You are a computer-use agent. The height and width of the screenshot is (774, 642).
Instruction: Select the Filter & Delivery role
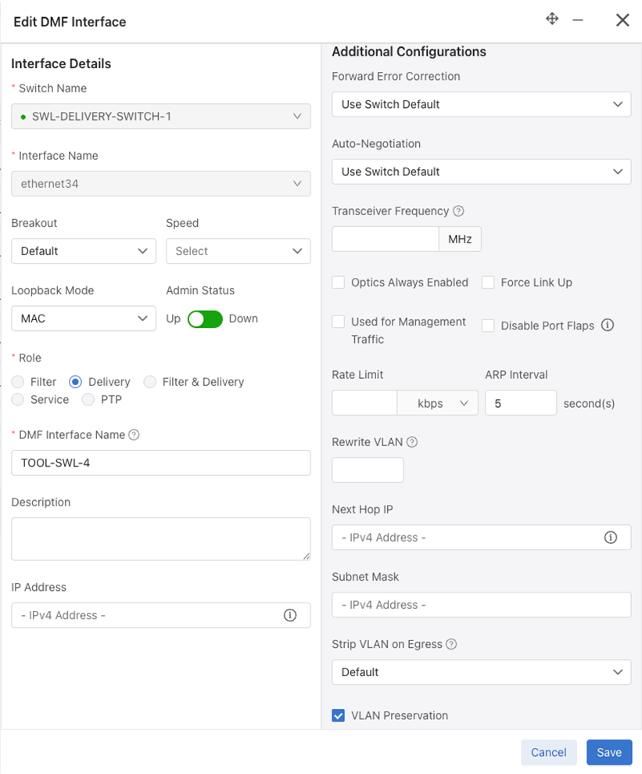click(150, 382)
